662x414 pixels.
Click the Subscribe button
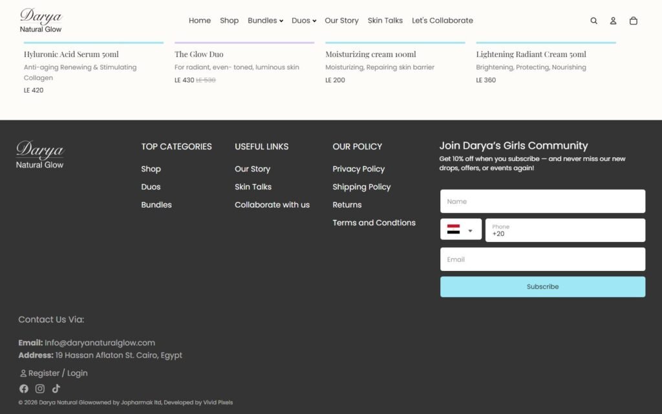point(542,287)
